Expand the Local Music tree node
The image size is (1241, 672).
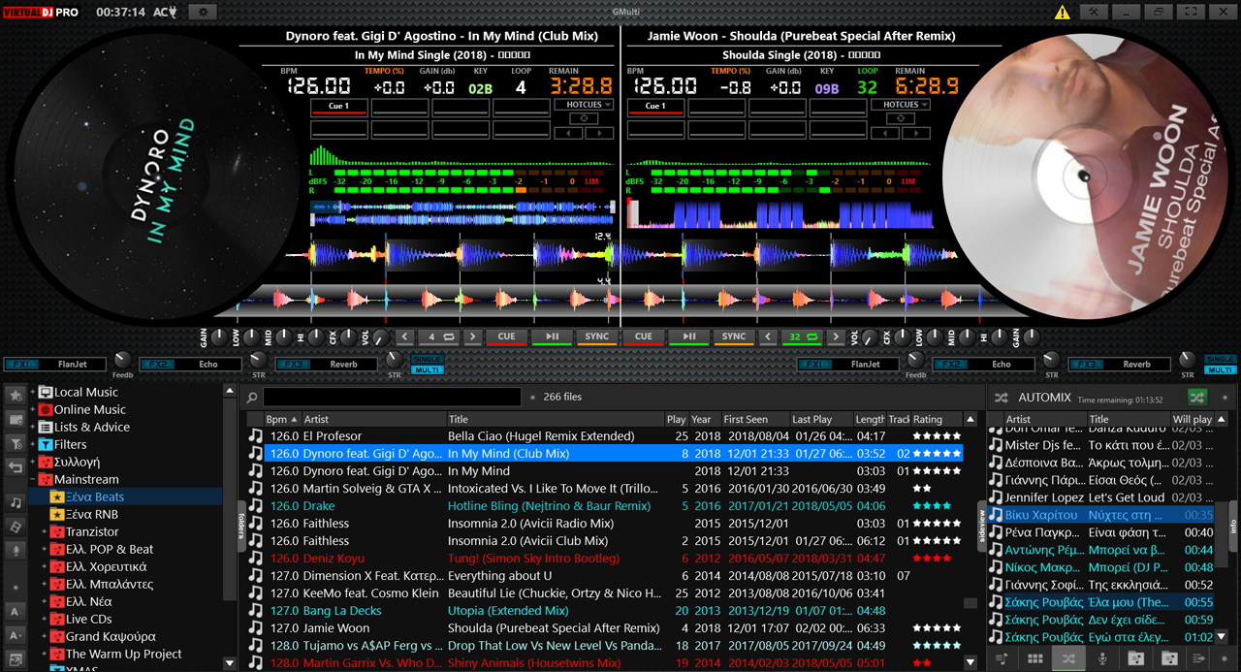click(33, 393)
